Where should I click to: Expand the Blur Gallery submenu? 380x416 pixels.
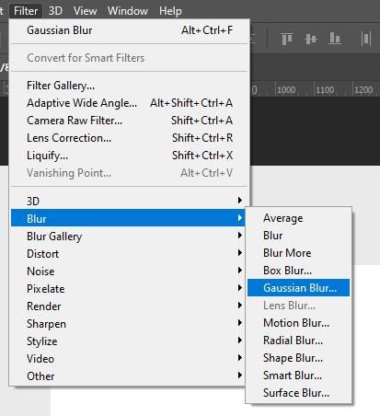128,236
